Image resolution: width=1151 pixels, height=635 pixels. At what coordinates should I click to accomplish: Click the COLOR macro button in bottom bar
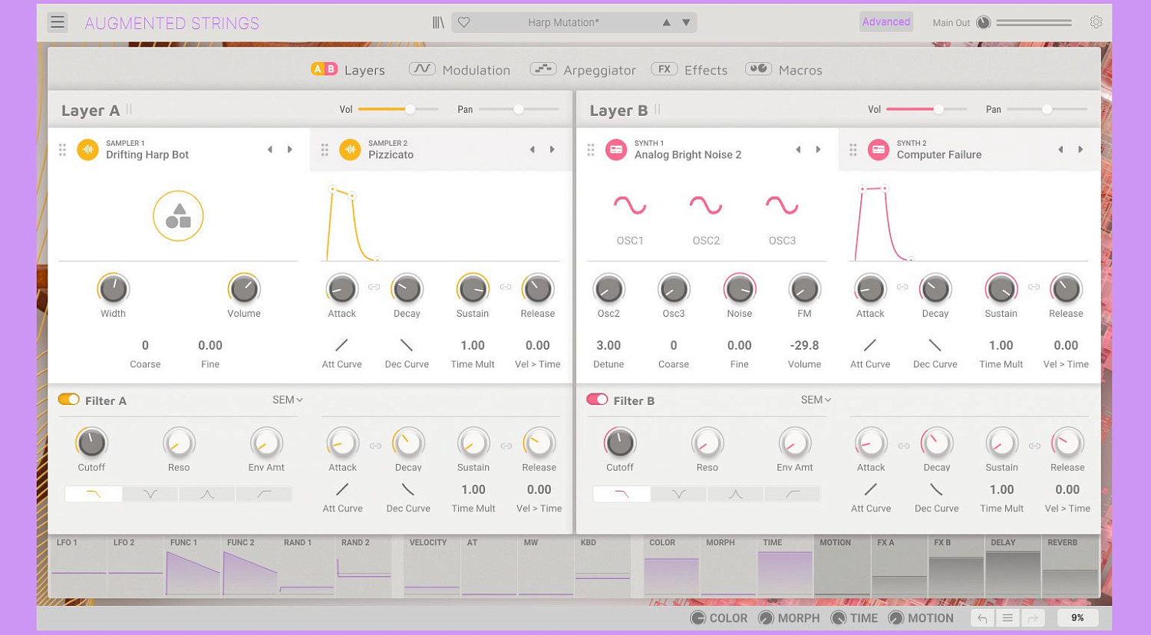tap(718, 618)
